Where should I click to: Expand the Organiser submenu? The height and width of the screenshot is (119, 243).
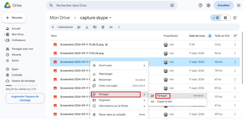(144, 100)
